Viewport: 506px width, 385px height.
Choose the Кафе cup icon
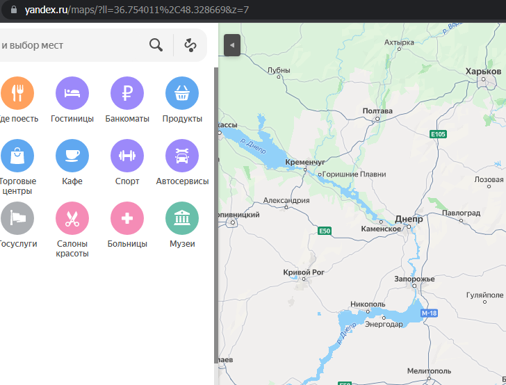point(72,156)
